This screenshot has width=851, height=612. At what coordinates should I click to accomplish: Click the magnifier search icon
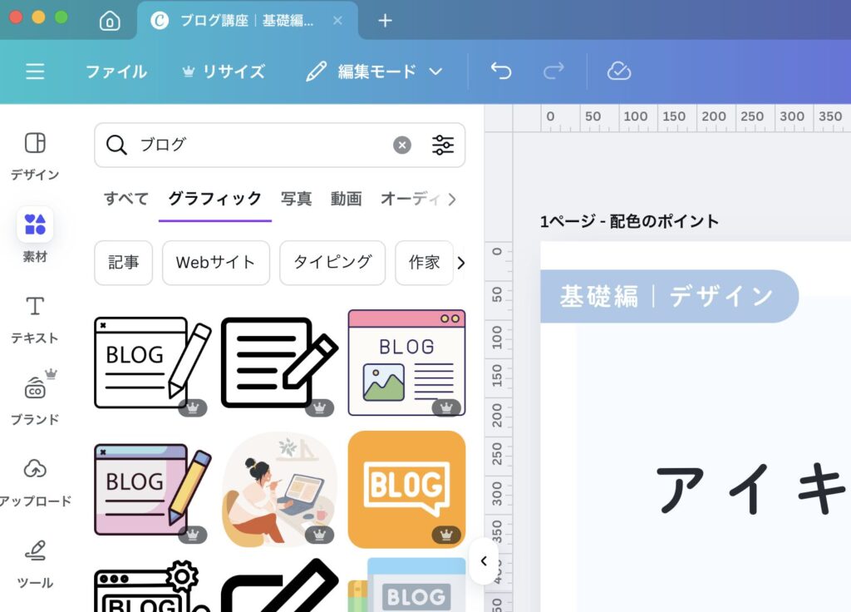(x=116, y=145)
